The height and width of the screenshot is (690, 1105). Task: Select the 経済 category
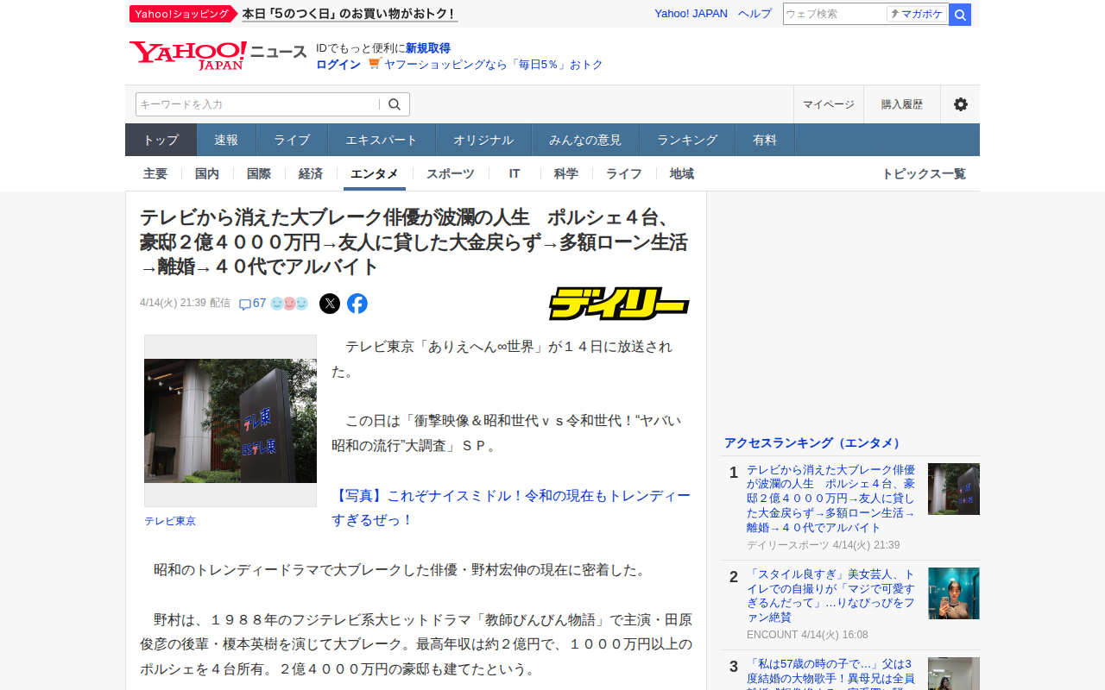[311, 173]
